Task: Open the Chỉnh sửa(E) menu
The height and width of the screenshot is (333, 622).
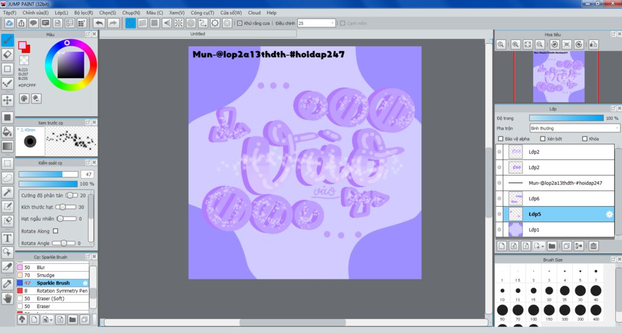Action: click(35, 13)
